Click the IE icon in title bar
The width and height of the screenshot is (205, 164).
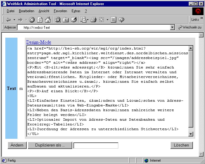click(4, 4)
